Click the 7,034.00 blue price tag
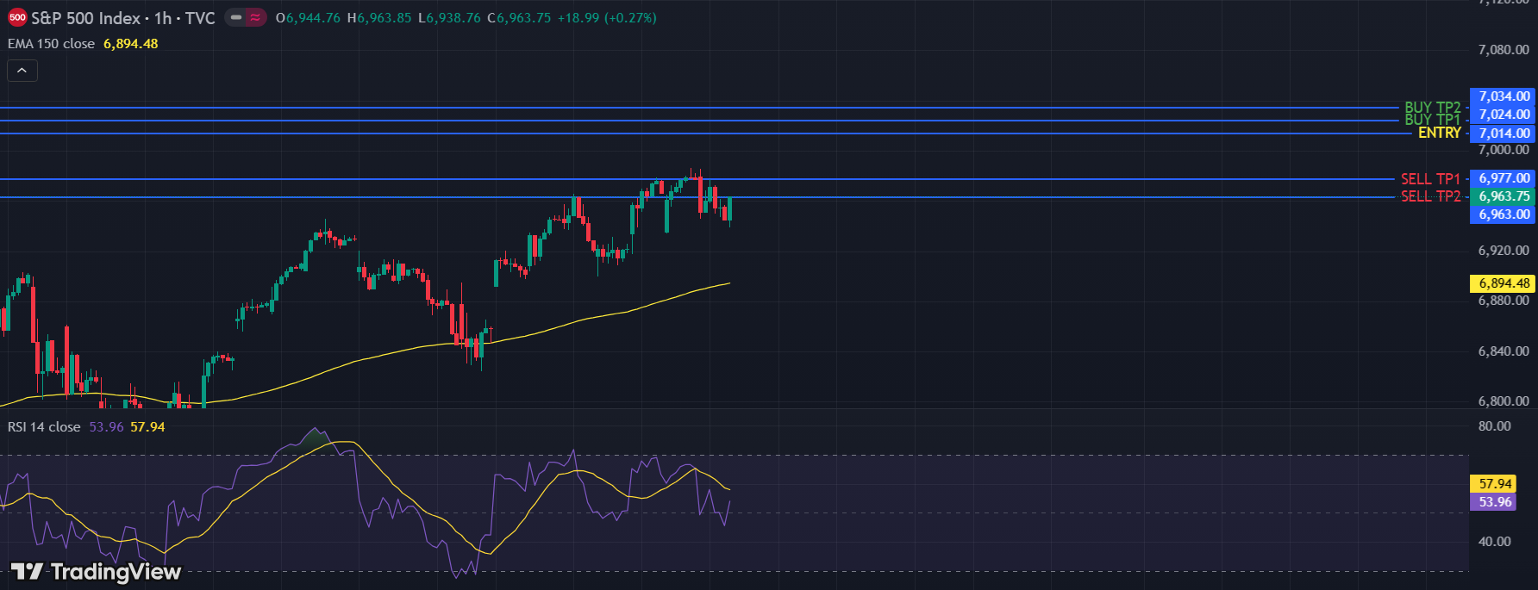This screenshot has width=1538, height=590. 1504,96
